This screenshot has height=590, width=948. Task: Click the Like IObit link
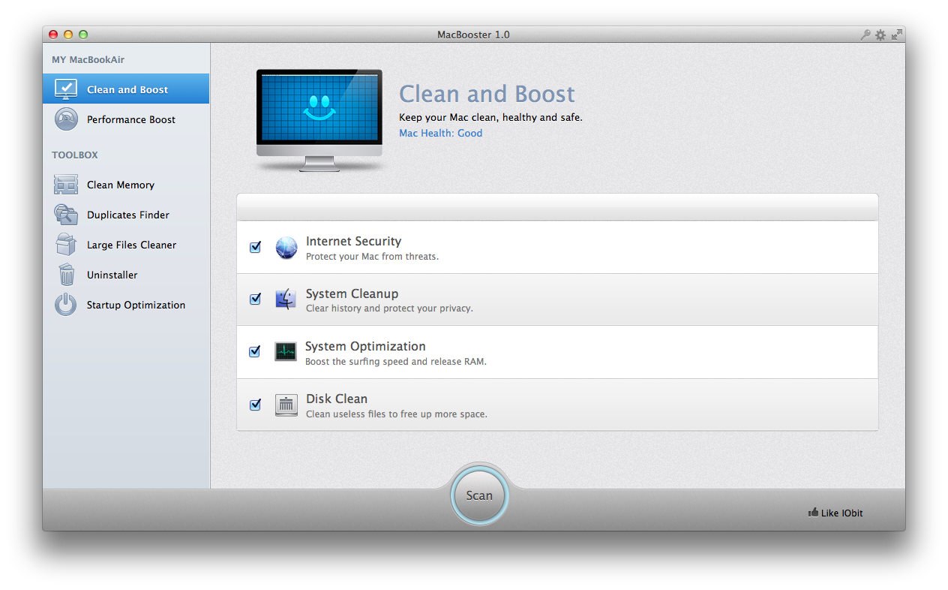pos(835,513)
